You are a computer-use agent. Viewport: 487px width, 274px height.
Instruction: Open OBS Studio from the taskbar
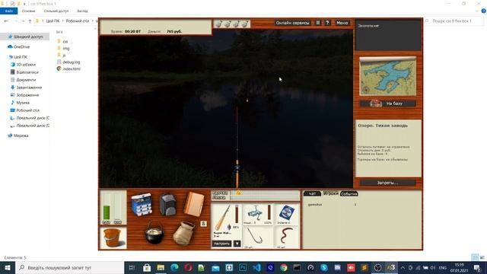tap(377, 267)
